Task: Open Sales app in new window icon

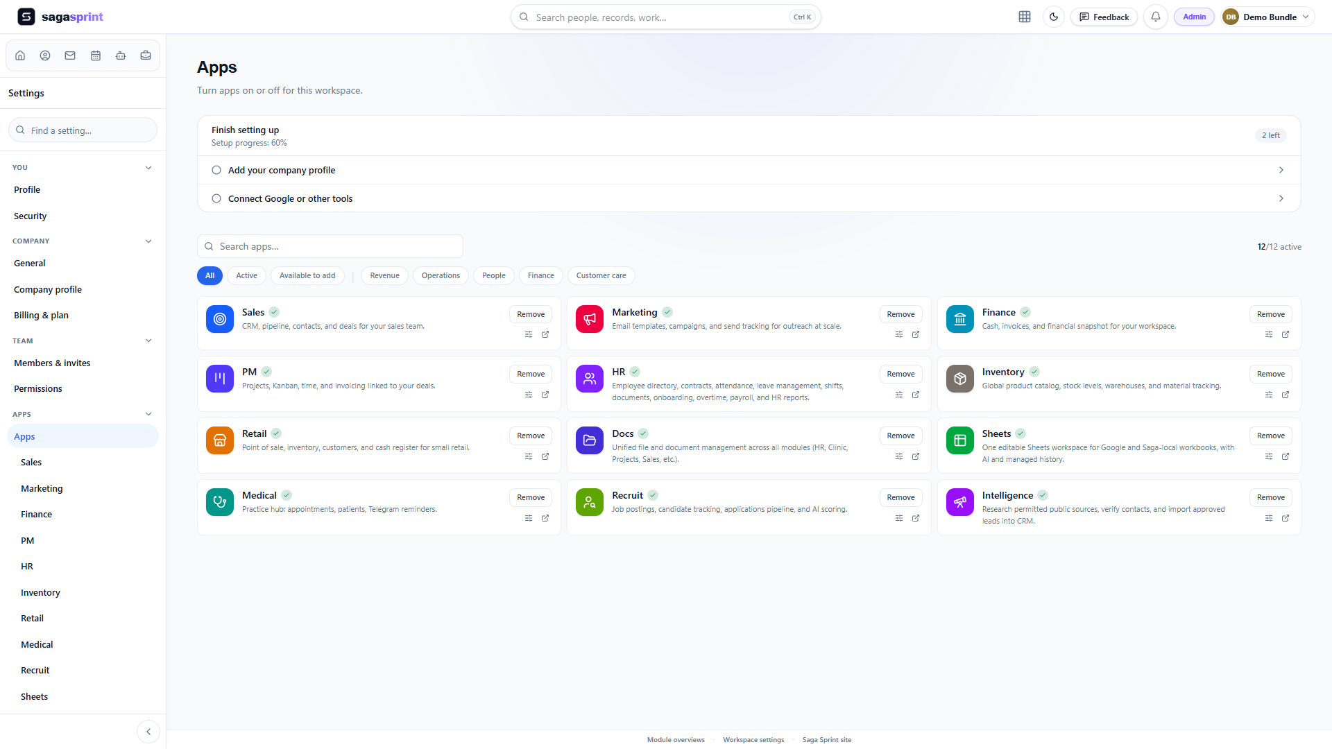Action: click(545, 334)
